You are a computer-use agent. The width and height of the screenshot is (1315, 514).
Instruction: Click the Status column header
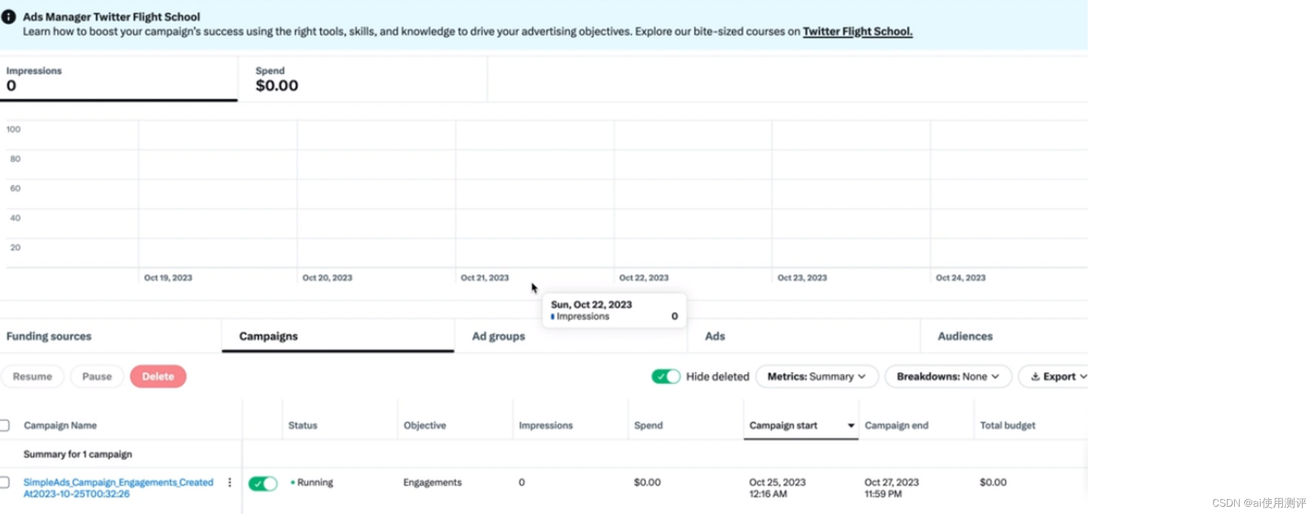coord(303,425)
